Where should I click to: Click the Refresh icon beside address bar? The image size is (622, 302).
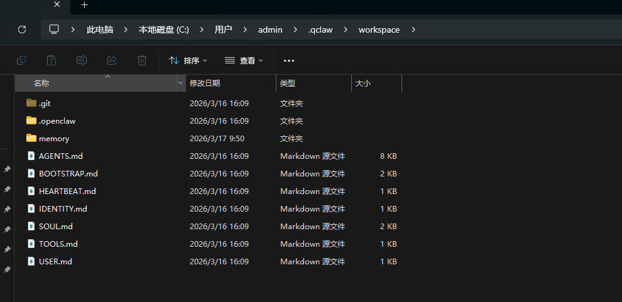point(22,30)
